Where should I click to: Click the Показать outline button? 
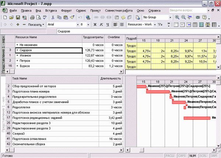tap(36, 25)
